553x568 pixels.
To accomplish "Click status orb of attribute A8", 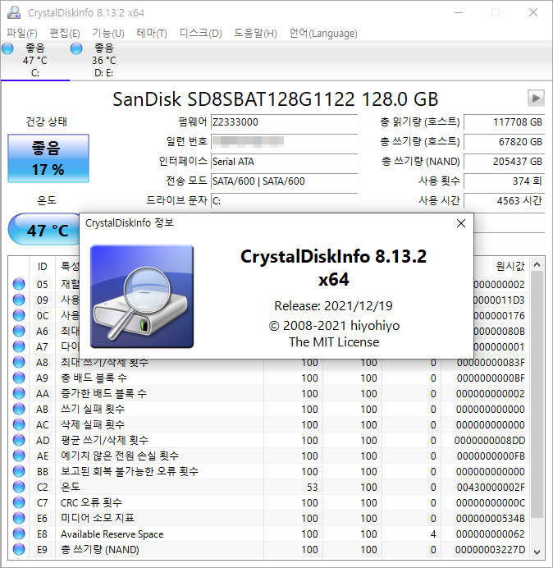I will pos(19,362).
